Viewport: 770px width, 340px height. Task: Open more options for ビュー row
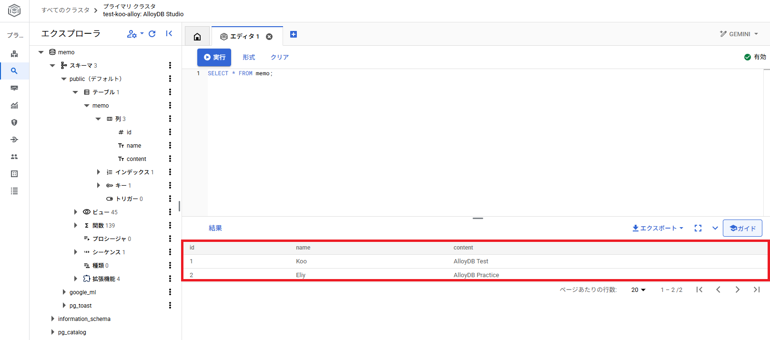pyautogui.click(x=170, y=212)
